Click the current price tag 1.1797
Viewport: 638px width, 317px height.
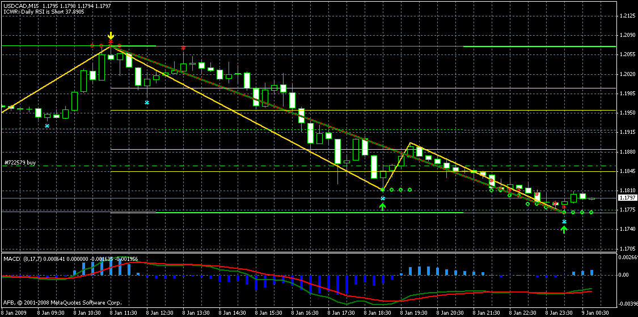pos(626,198)
